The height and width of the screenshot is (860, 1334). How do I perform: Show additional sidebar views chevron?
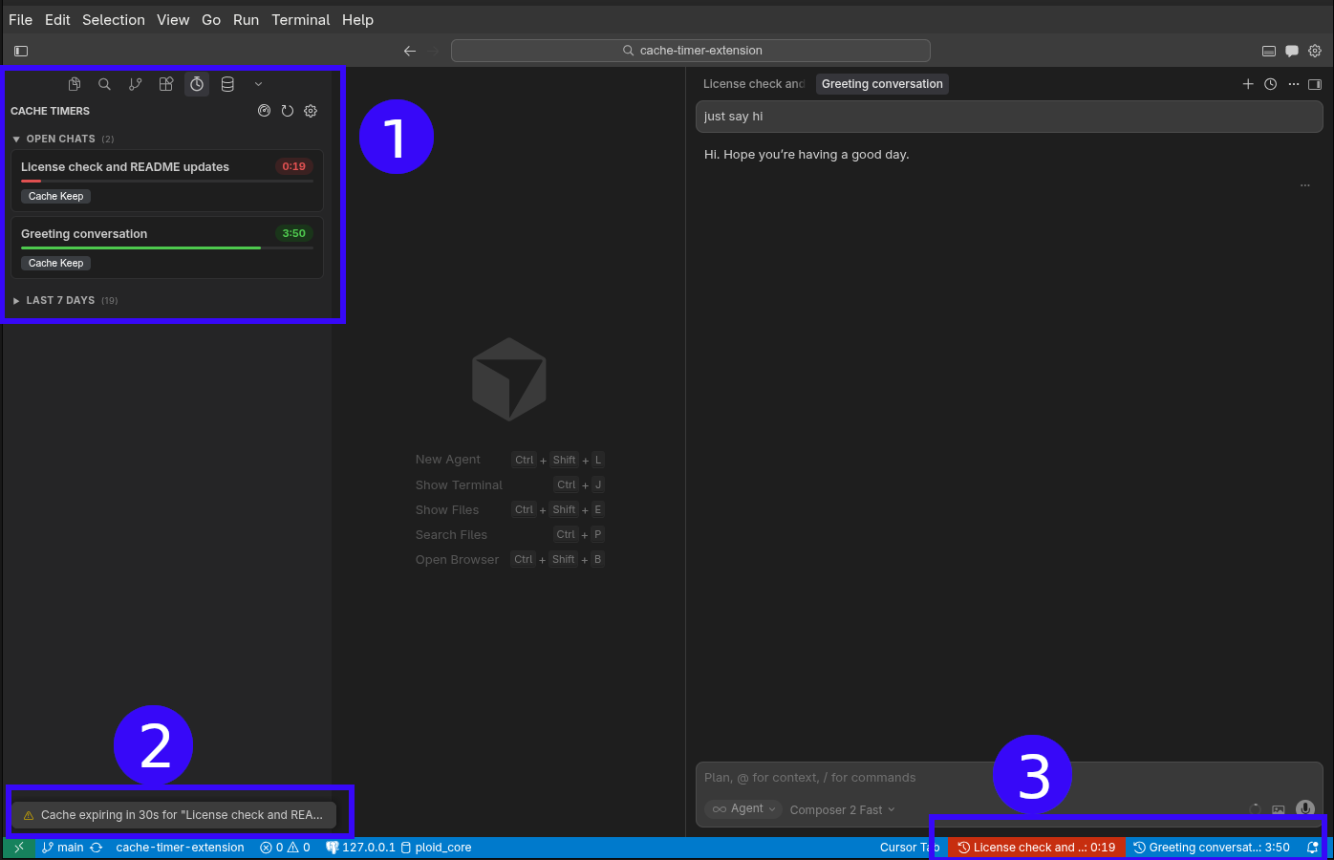click(x=258, y=84)
